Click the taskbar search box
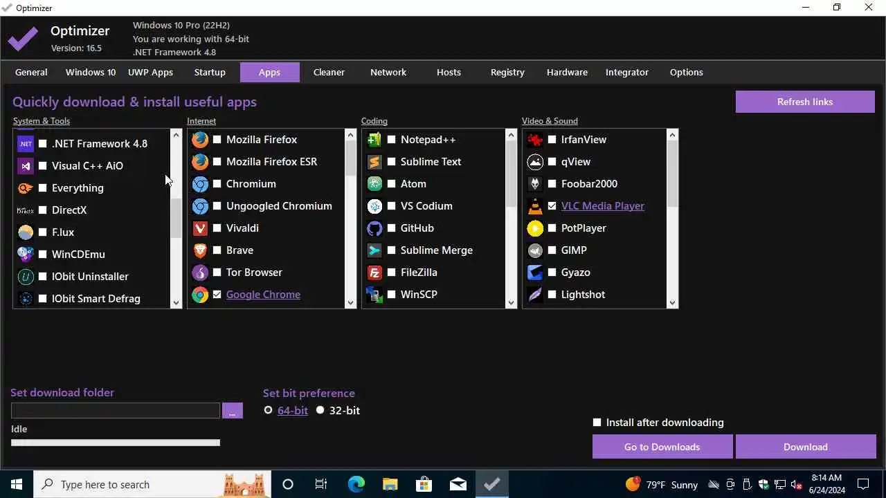The width and height of the screenshot is (886, 498). click(x=152, y=484)
